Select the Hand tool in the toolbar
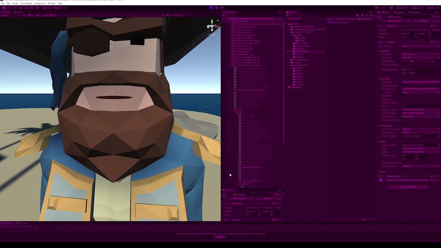The height and width of the screenshot is (248, 441). [4, 8]
